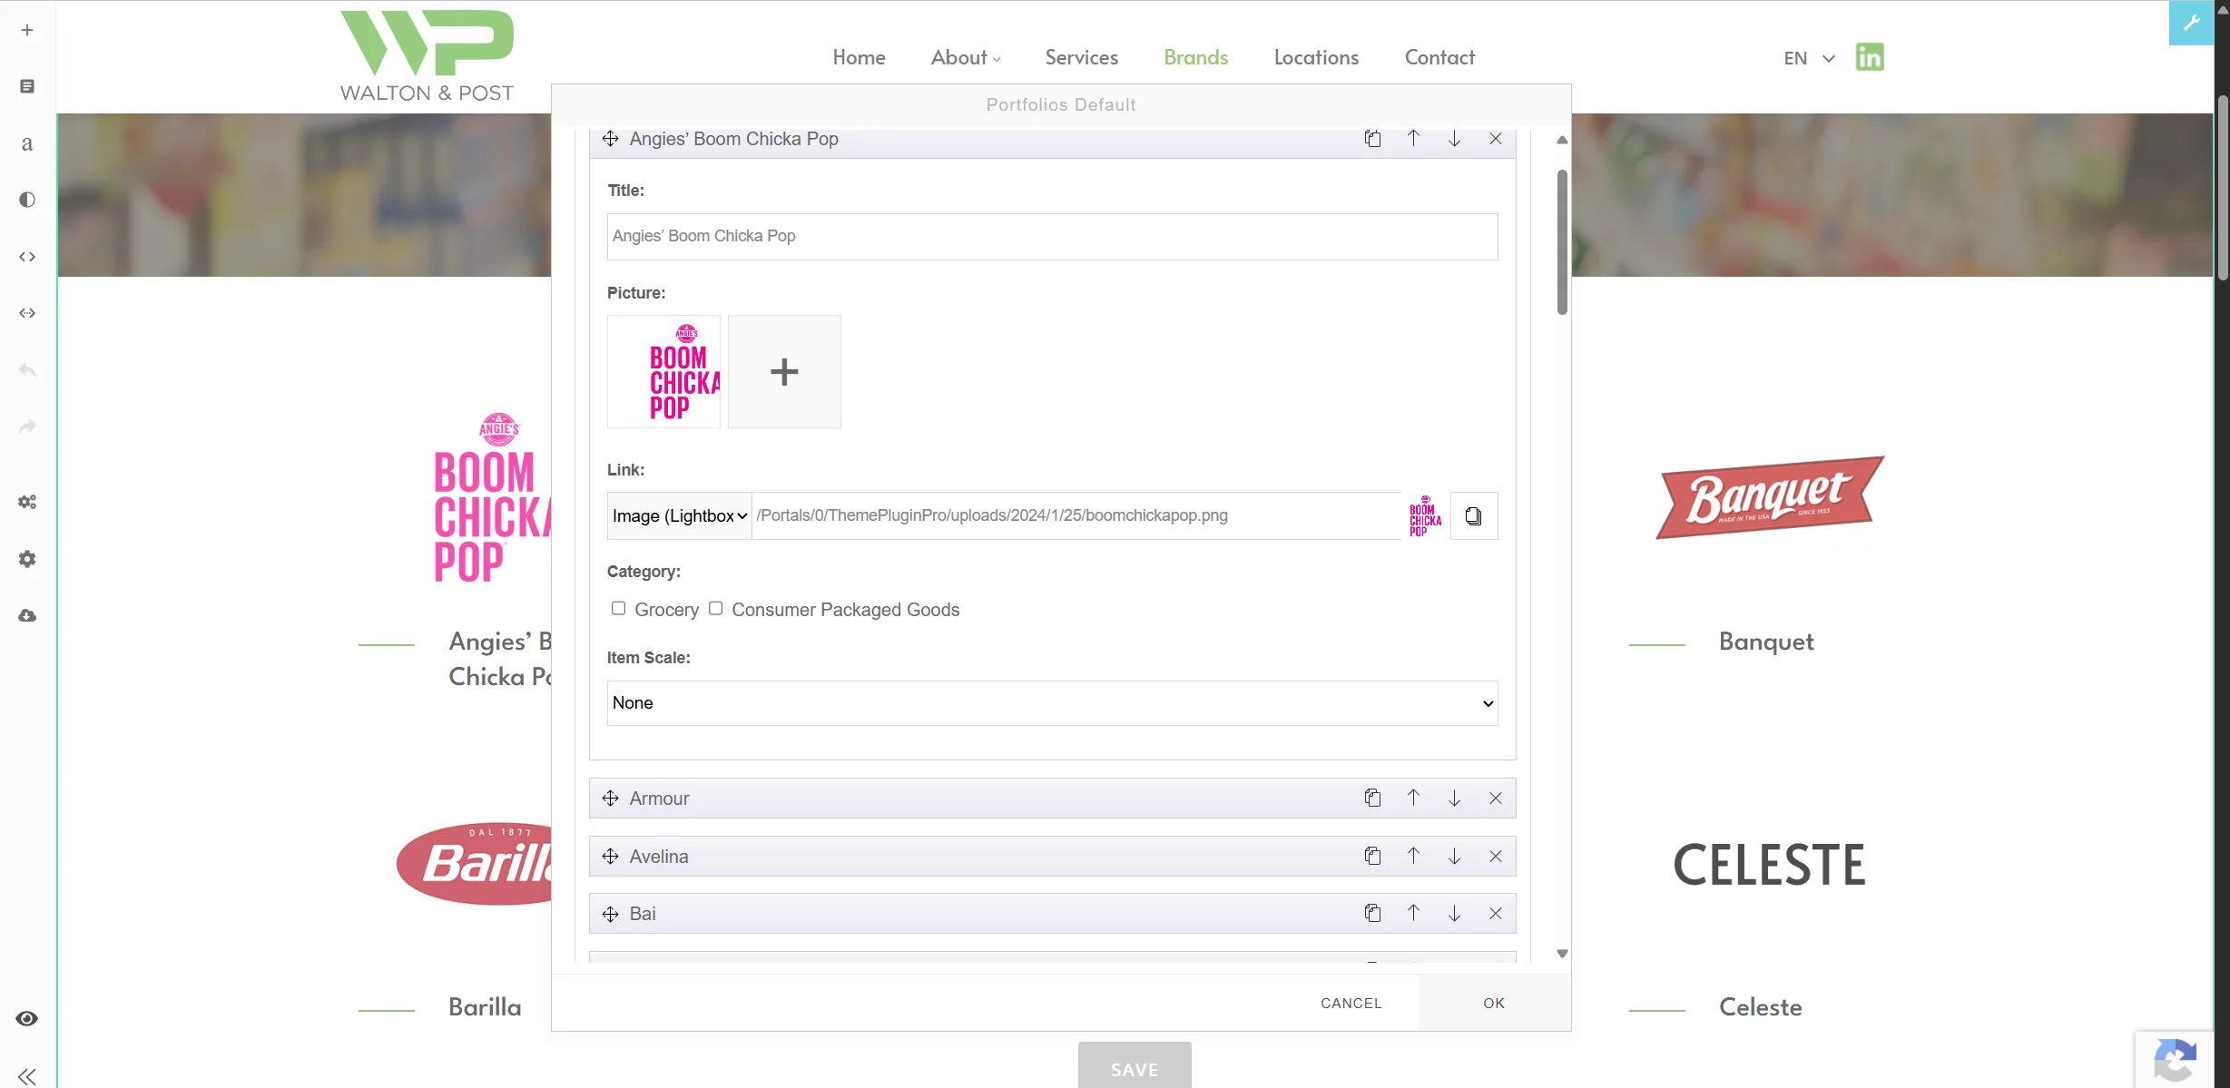Move the Armour item up
This screenshot has height=1088, width=2230.
click(x=1413, y=799)
